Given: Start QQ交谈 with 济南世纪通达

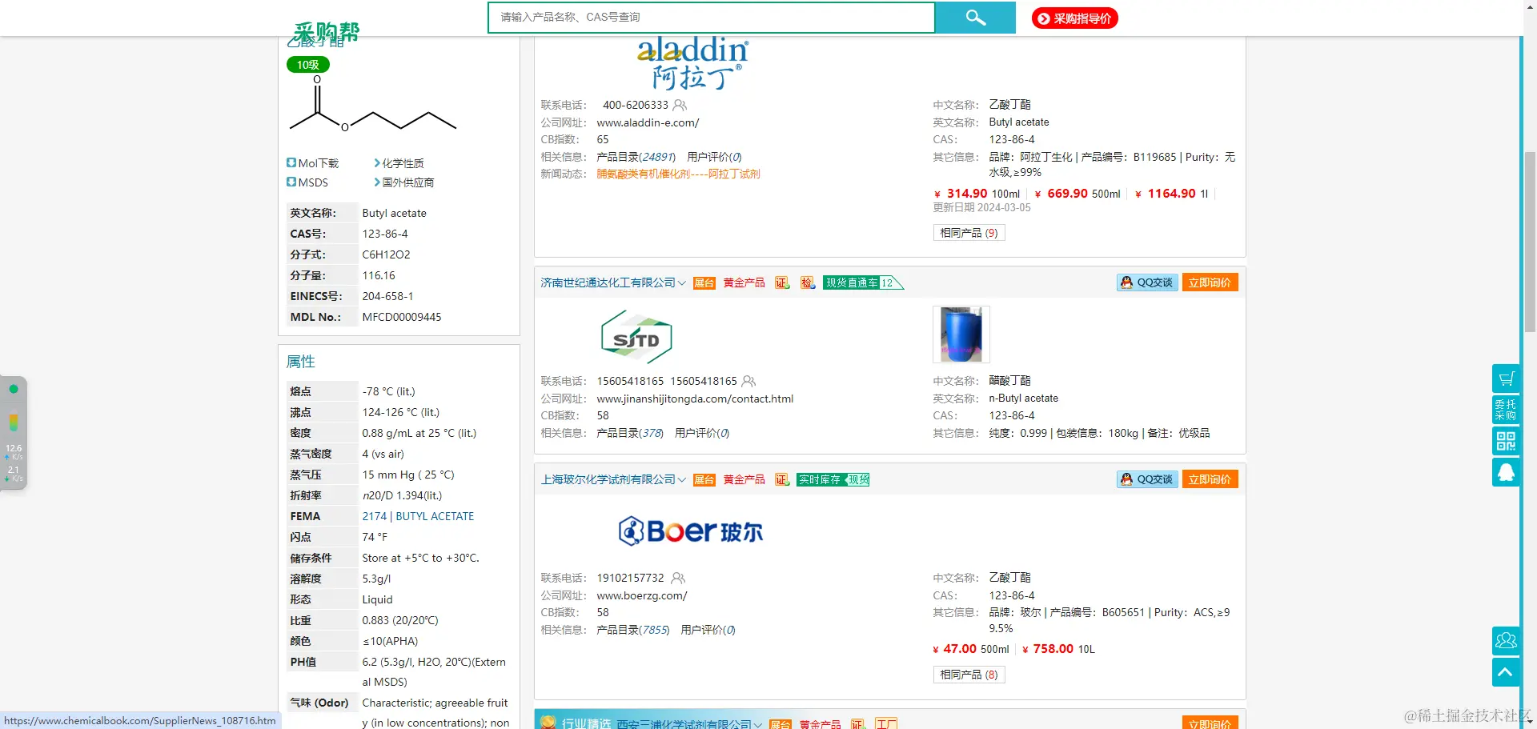Looking at the screenshot, I should click(1147, 282).
